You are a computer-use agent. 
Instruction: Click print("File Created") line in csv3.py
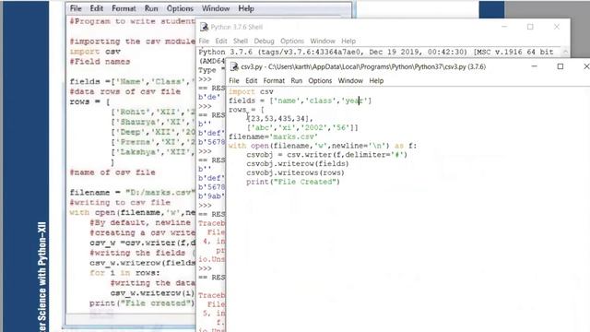tap(293, 182)
